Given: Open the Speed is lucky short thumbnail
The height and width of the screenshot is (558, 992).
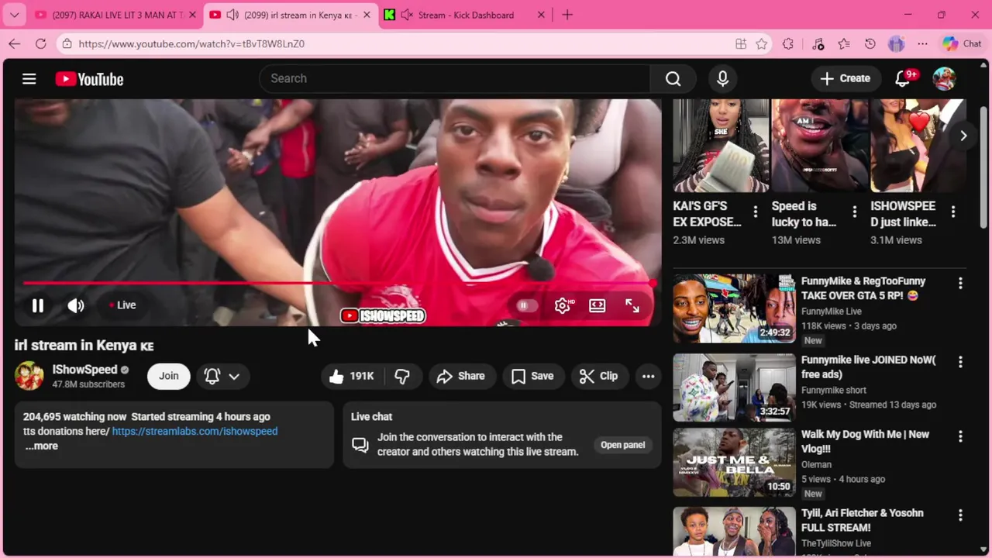Looking at the screenshot, I should (x=820, y=146).
